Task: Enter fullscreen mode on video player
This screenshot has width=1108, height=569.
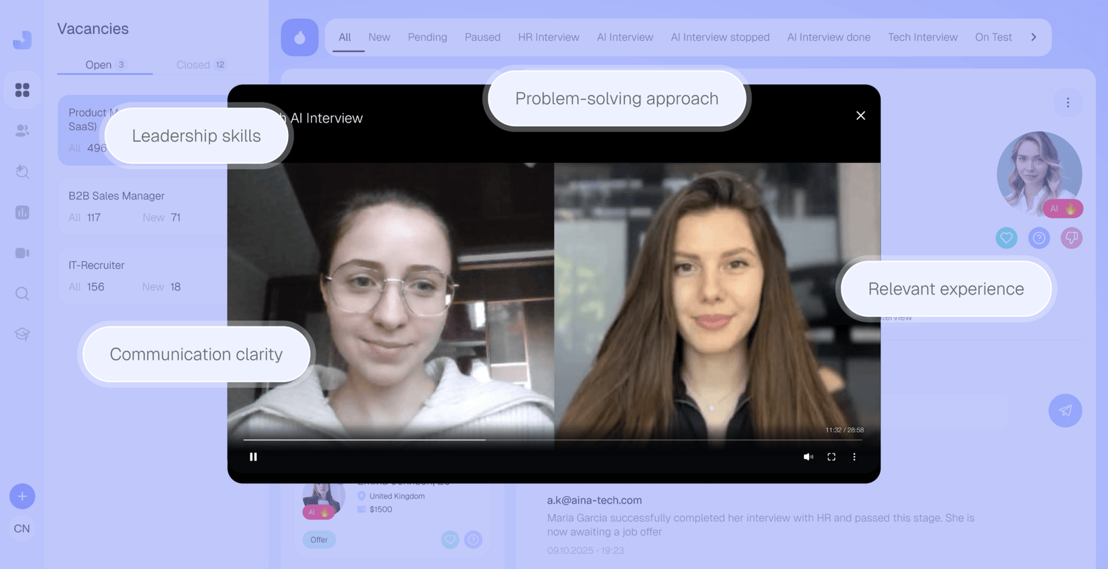Action: (831, 457)
